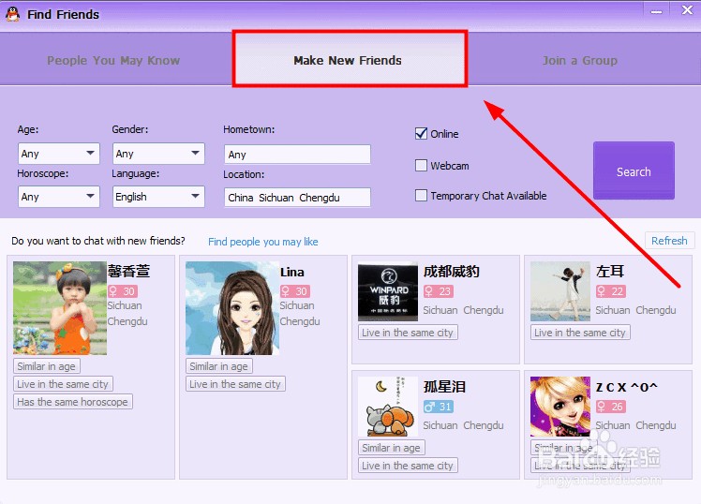Click female age 30 badge of Lina

295,291
